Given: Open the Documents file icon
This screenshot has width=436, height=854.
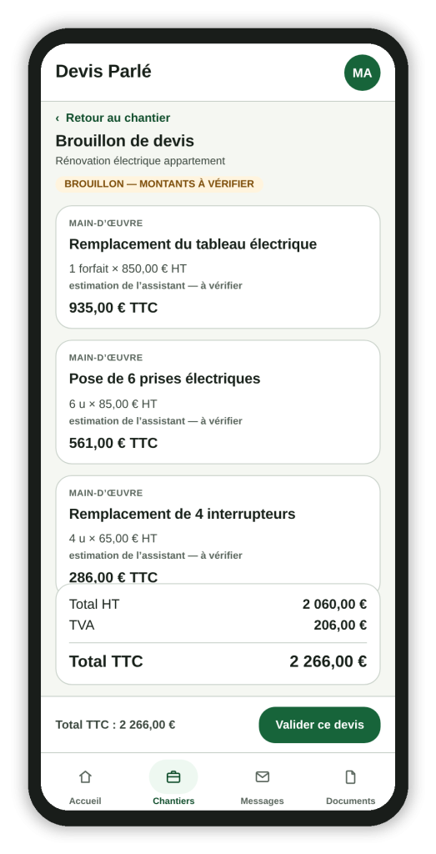Looking at the screenshot, I should 350,776.
